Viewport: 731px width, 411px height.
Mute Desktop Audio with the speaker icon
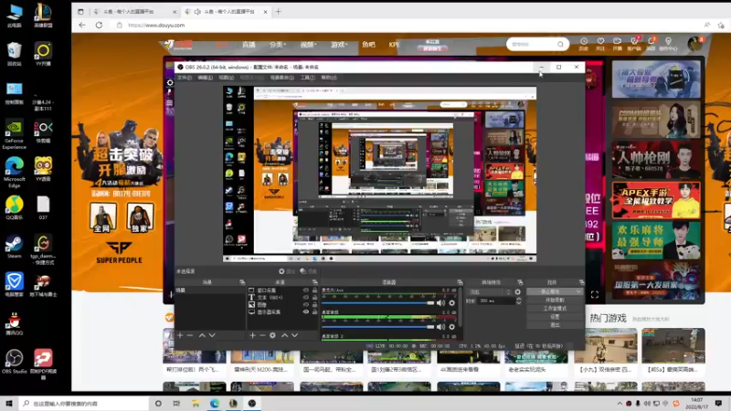441,327
